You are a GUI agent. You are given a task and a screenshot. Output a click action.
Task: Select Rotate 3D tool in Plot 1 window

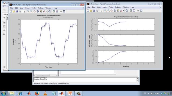pos(115,11)
